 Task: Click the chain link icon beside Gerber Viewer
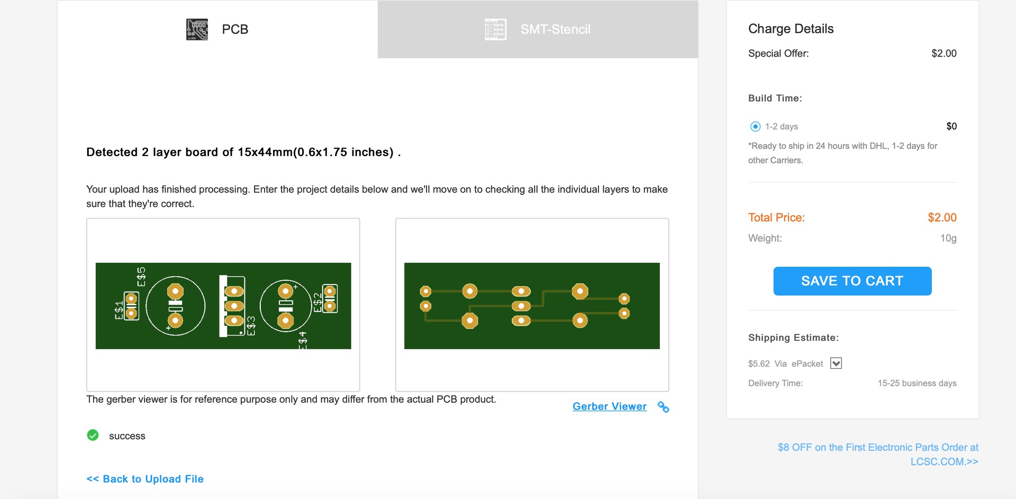tap(663, 407)
